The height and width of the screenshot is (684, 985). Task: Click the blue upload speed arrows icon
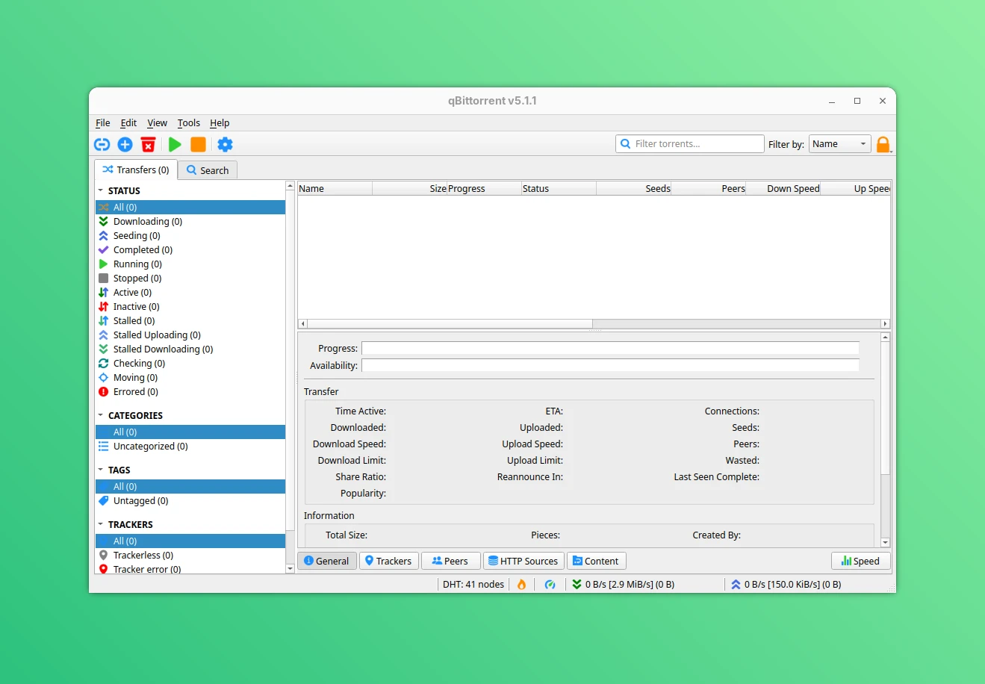pyautogui.click(x=736, y=584)
